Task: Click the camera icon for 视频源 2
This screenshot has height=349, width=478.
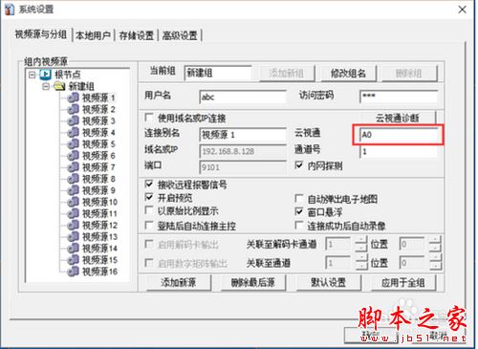Action: point(73,109)
